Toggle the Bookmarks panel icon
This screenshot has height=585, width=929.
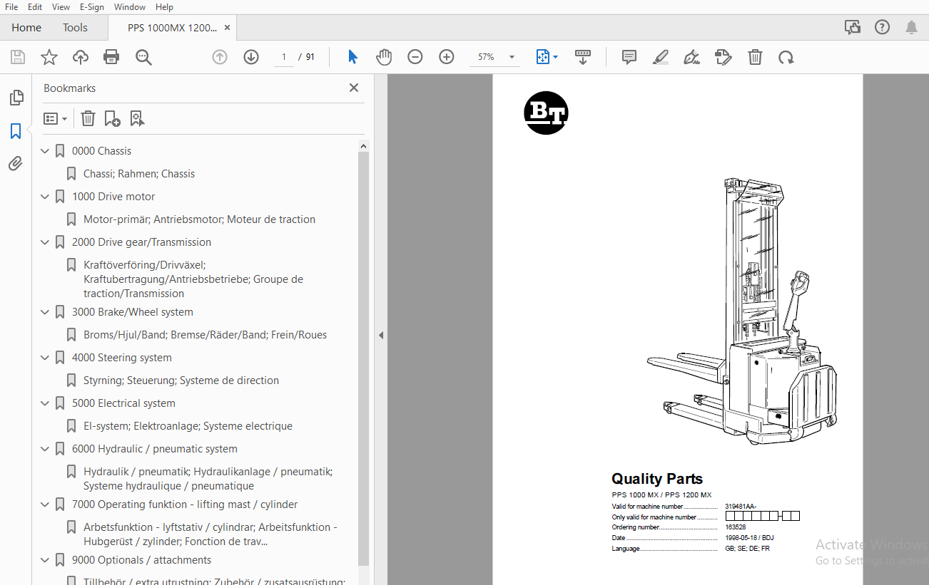[16, 131]
